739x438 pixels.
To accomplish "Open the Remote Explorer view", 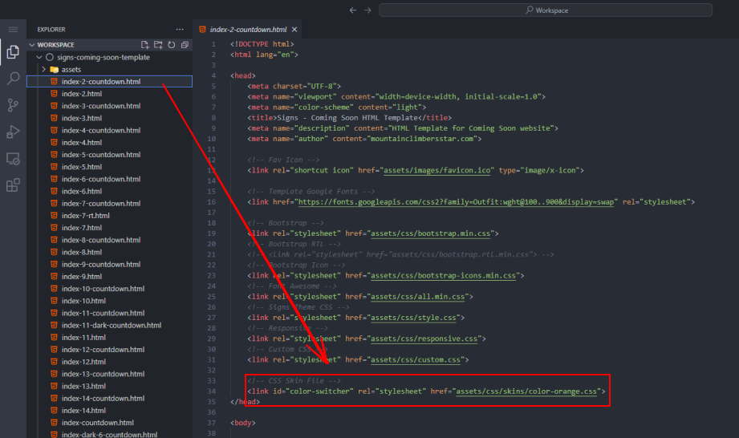I will tap(13, 159).
